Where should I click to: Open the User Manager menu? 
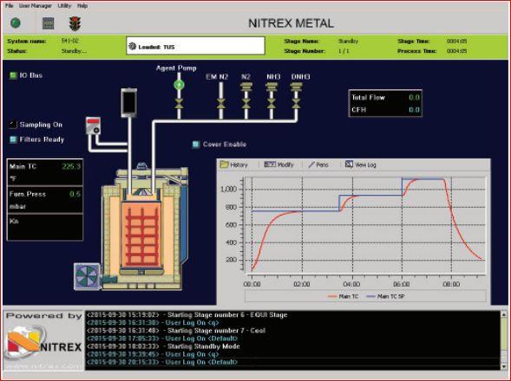click(36, 5)
